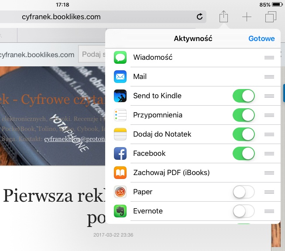Tap the Send to Kindle label
Screen dimensions: 285x251
(157, 96)
